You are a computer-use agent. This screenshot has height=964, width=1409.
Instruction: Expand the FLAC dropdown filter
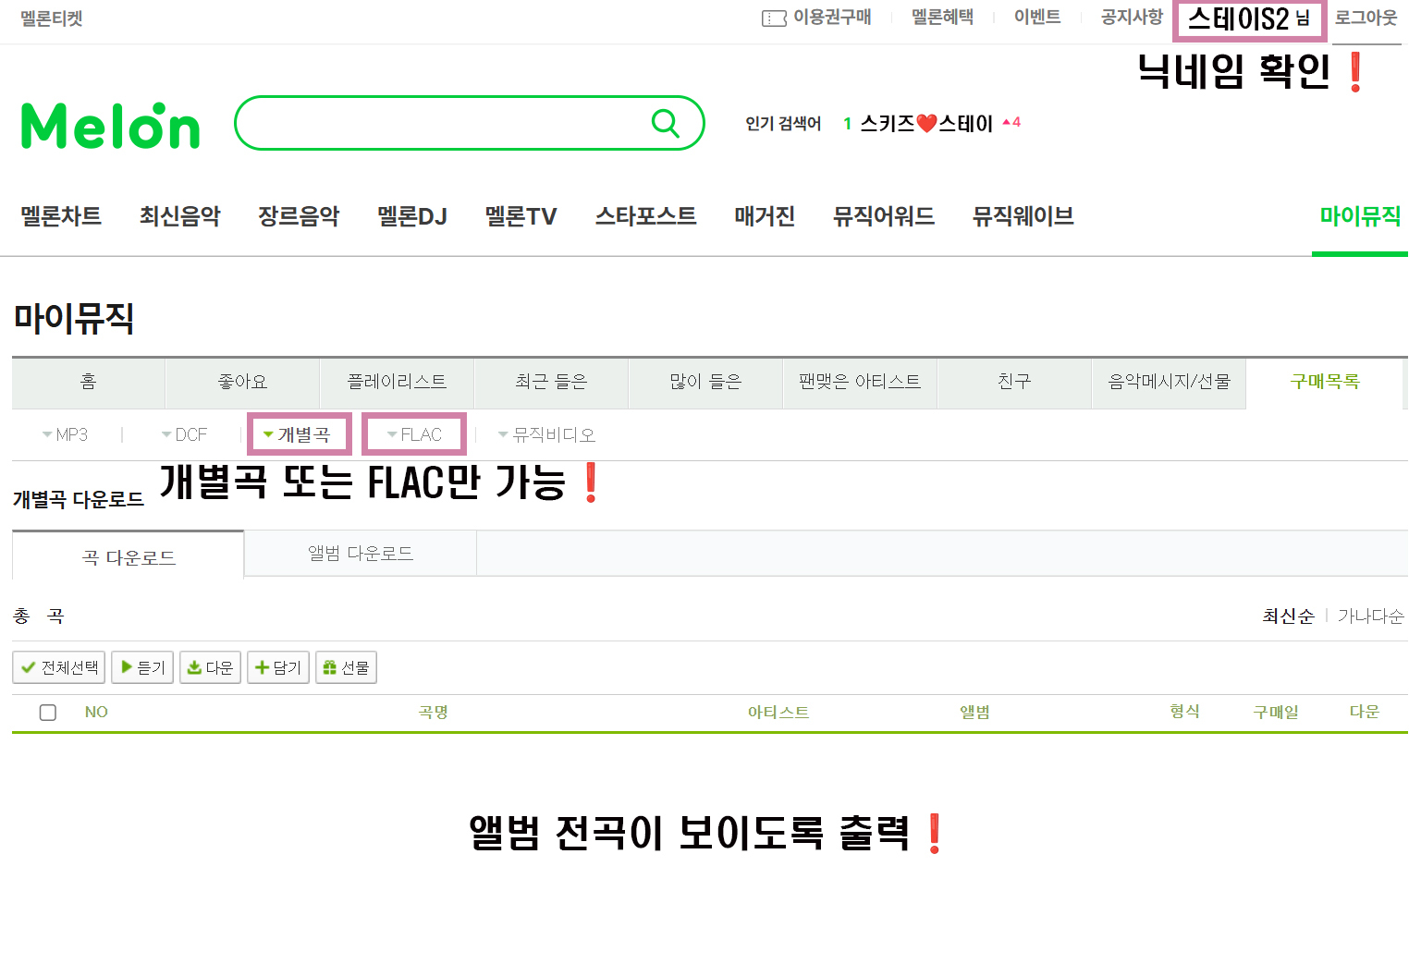pyautogui.click(x=414, y=434)
